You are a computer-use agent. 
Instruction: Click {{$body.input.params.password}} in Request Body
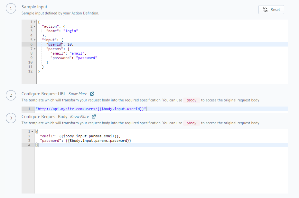[98, 141]
